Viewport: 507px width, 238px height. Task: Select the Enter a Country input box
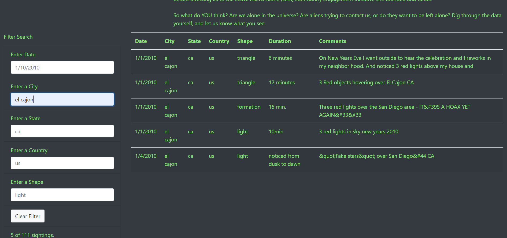[x=62, y=163]
